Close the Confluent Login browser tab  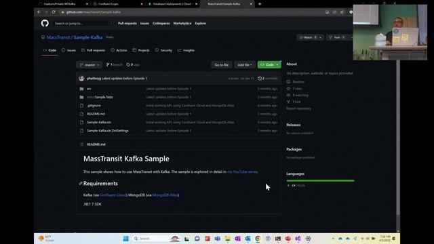tap(142, 4)
